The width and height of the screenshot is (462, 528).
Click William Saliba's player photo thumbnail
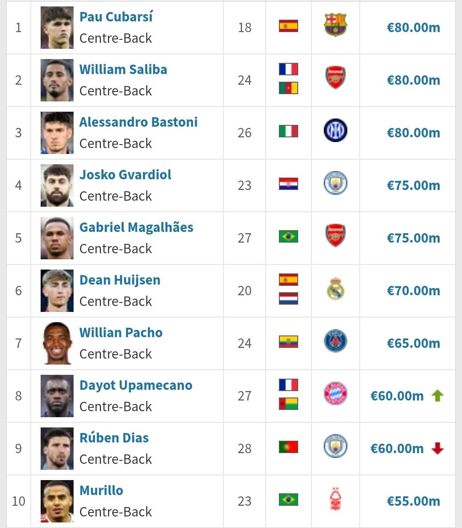57,80
